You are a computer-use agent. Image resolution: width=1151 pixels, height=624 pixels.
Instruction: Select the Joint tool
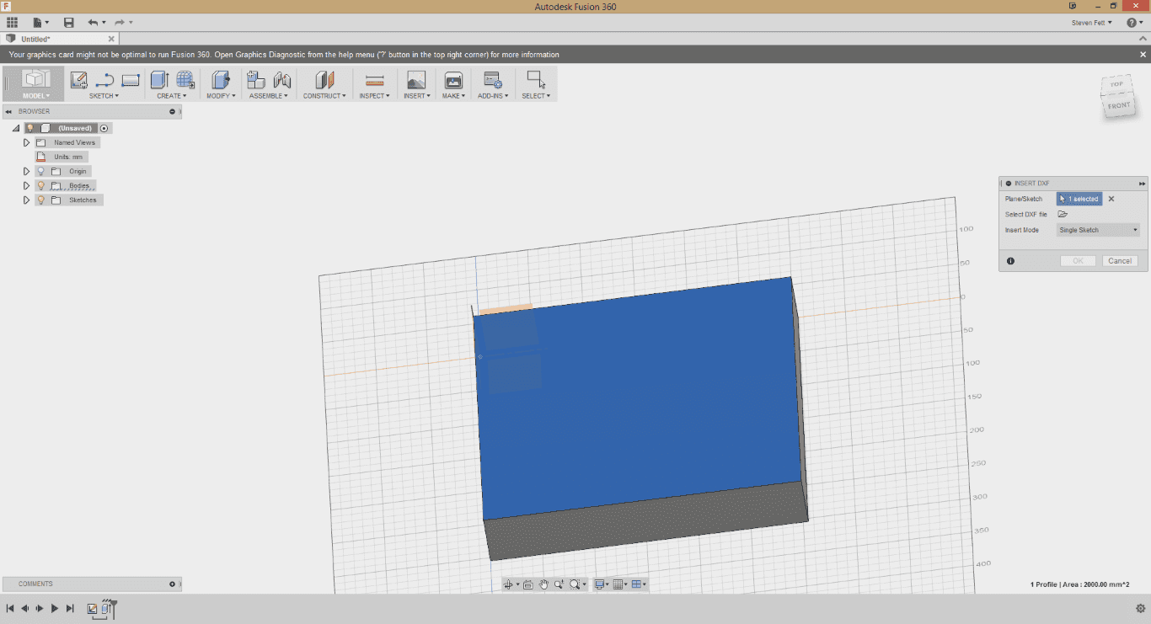coord(282,80)
